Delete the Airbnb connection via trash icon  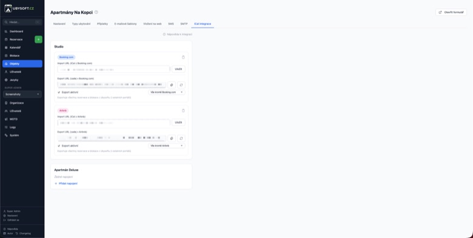point(183,111)
